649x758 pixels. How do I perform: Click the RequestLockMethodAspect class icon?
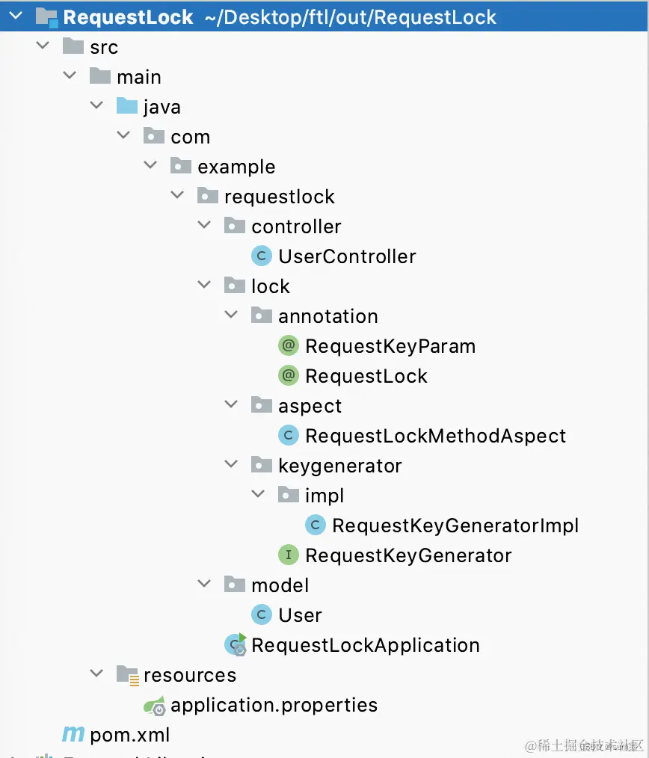coord(288,436)
